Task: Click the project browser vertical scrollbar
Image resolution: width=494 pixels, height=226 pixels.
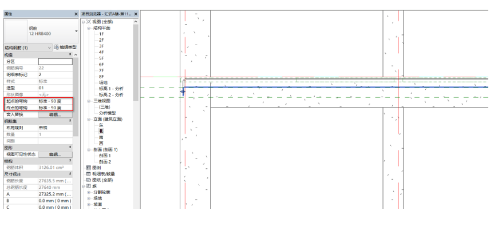Action: click(136, 63)
